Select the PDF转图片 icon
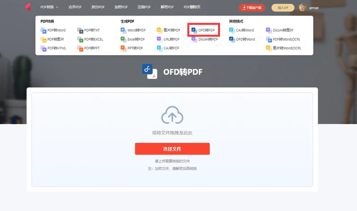Screen dimensions: 357x211 point(43,39)
